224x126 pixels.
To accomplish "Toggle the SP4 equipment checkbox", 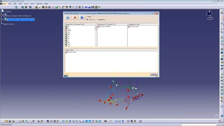I will pyautogui.click(x=66, y=38).
